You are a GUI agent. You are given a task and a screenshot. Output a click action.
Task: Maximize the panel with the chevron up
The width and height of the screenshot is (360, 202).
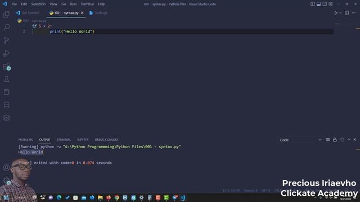coord(349,140)
